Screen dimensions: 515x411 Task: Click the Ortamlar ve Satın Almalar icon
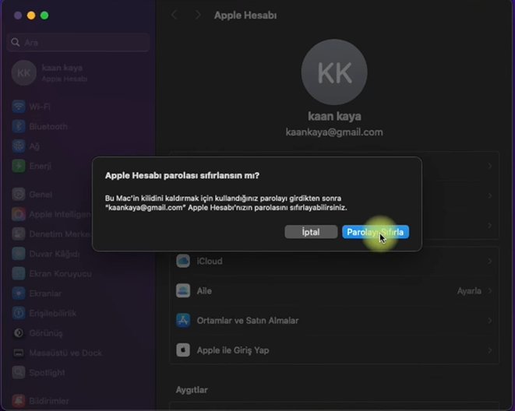tap(183, 321)
